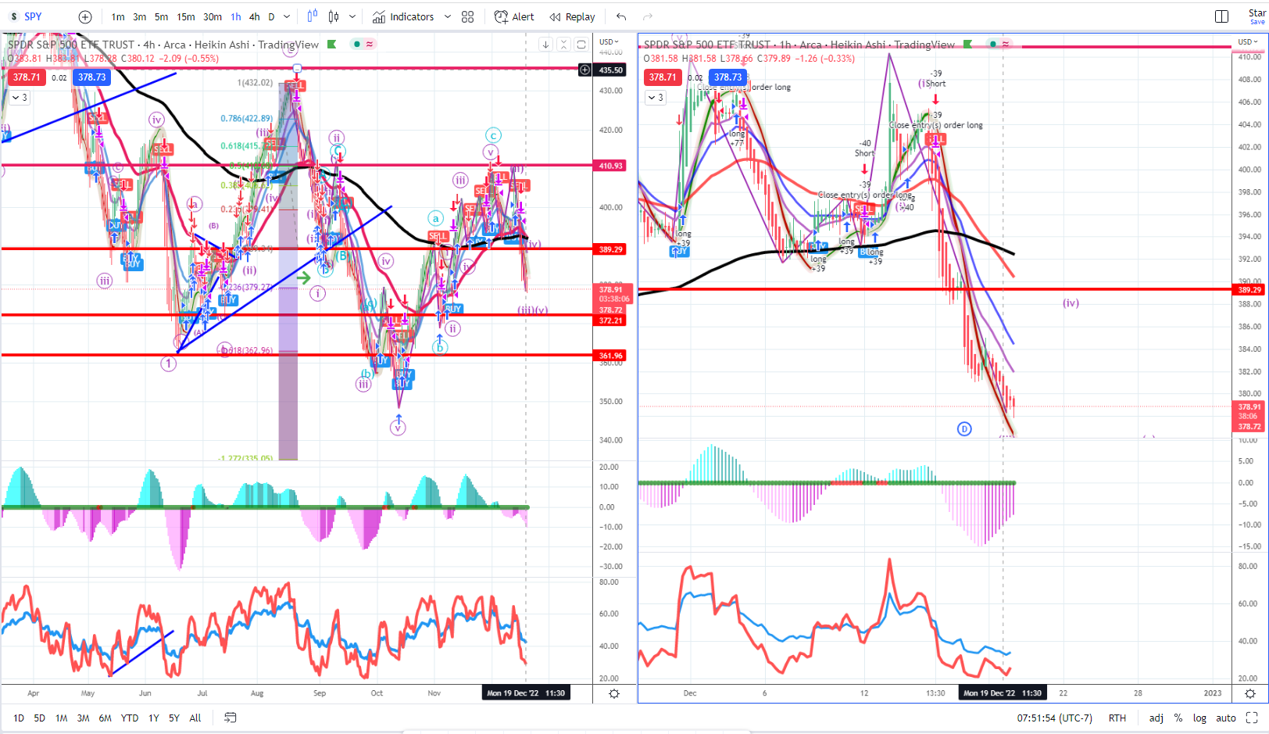Collapse the left chart pane icon
The height and width of the screenshot is (734, 1269).
coord(563,45)
